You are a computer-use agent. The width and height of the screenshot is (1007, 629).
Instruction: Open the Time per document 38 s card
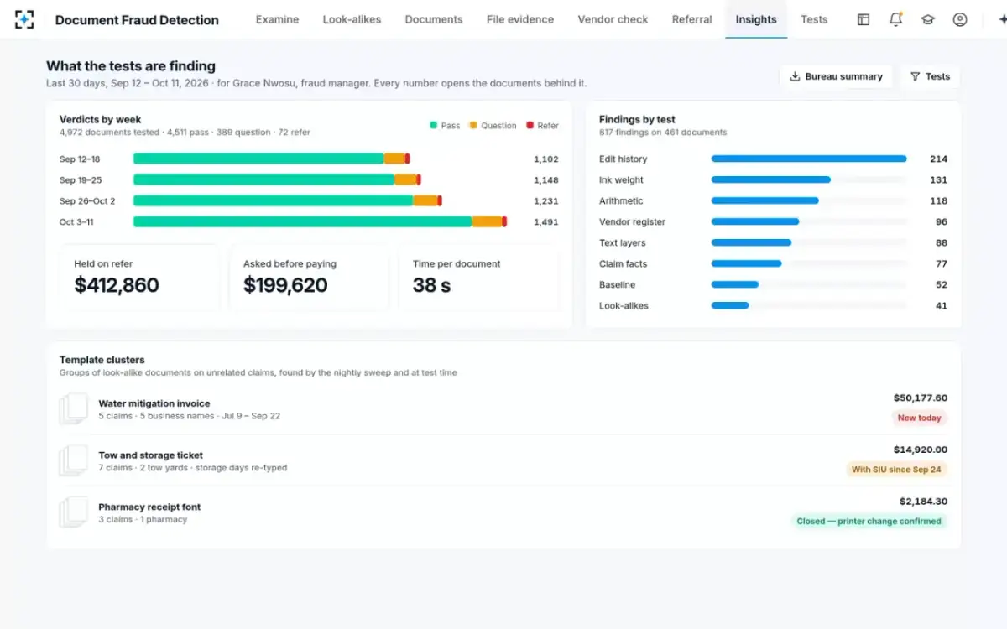click(478, 278)
